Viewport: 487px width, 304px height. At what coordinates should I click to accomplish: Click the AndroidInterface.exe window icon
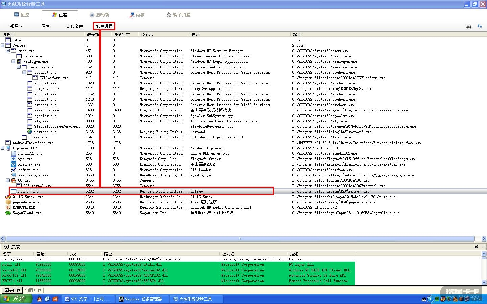pyautogui.click(x=8, y=143)
